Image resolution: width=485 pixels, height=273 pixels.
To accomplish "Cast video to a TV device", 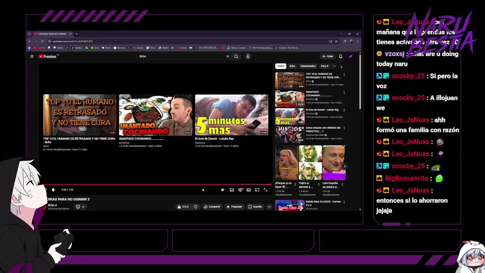I will tap(257, 190).
